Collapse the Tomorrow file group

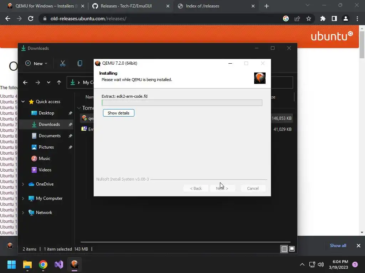click(x=79, y=108)
